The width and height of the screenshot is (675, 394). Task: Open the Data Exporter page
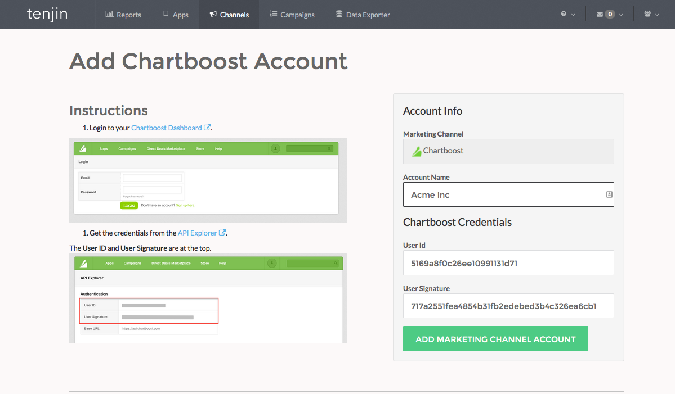coord(363,15)
